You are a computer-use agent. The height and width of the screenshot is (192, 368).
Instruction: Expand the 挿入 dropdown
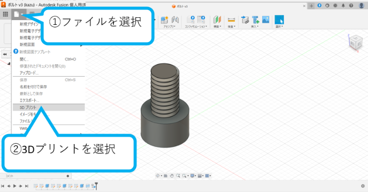[255, 27]
